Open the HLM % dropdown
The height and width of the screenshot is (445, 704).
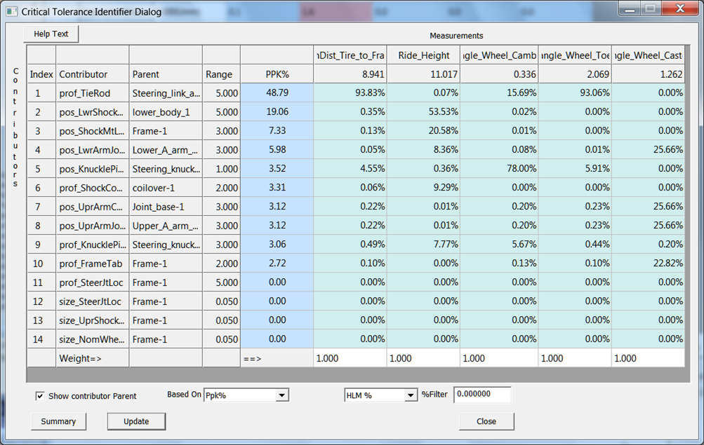[380, 395]
